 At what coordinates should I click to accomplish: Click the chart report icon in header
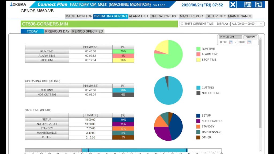248,5
